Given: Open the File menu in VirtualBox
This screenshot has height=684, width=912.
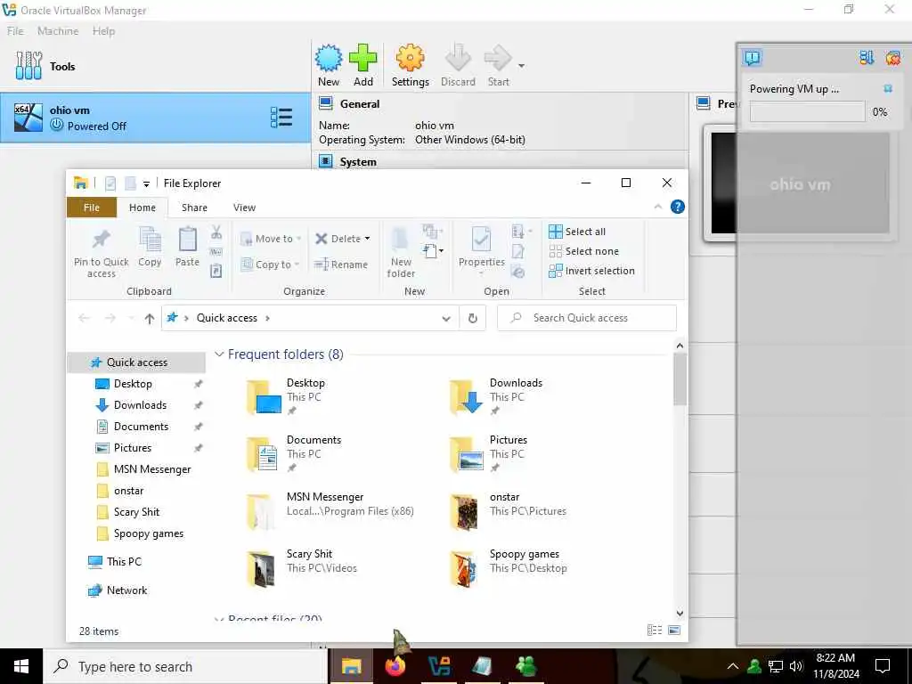Looking at the screenshot, I should (x=15, y=31).
